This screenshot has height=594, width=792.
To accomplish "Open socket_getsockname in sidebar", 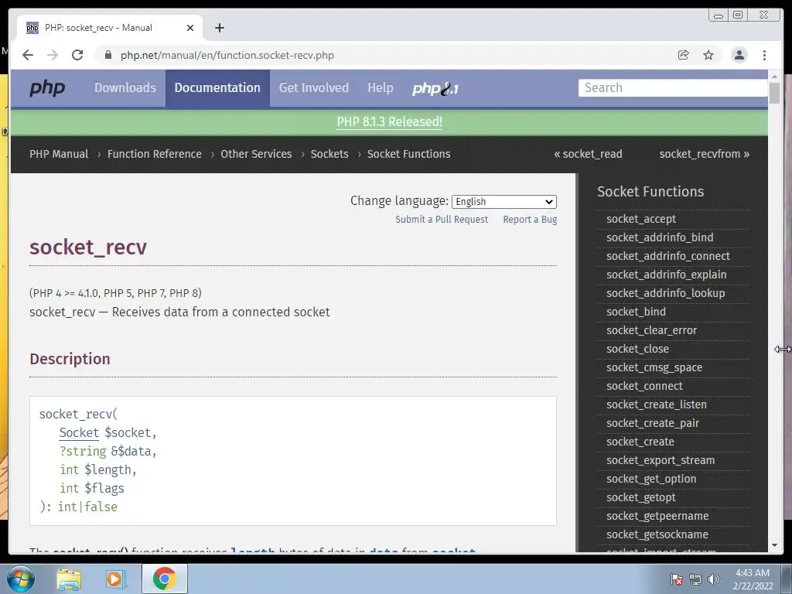I will pyautogui.click(x=657, y=534).
